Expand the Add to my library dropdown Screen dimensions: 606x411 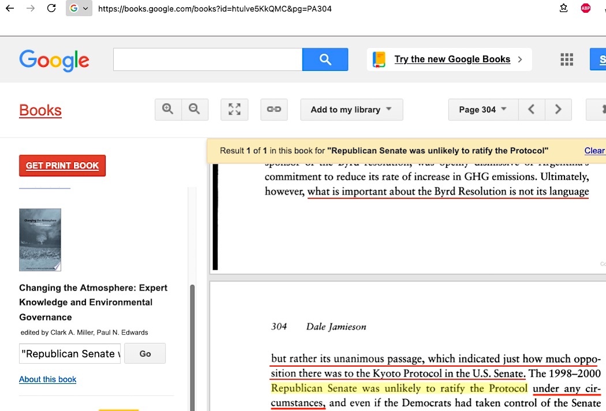tap(351, 110)
